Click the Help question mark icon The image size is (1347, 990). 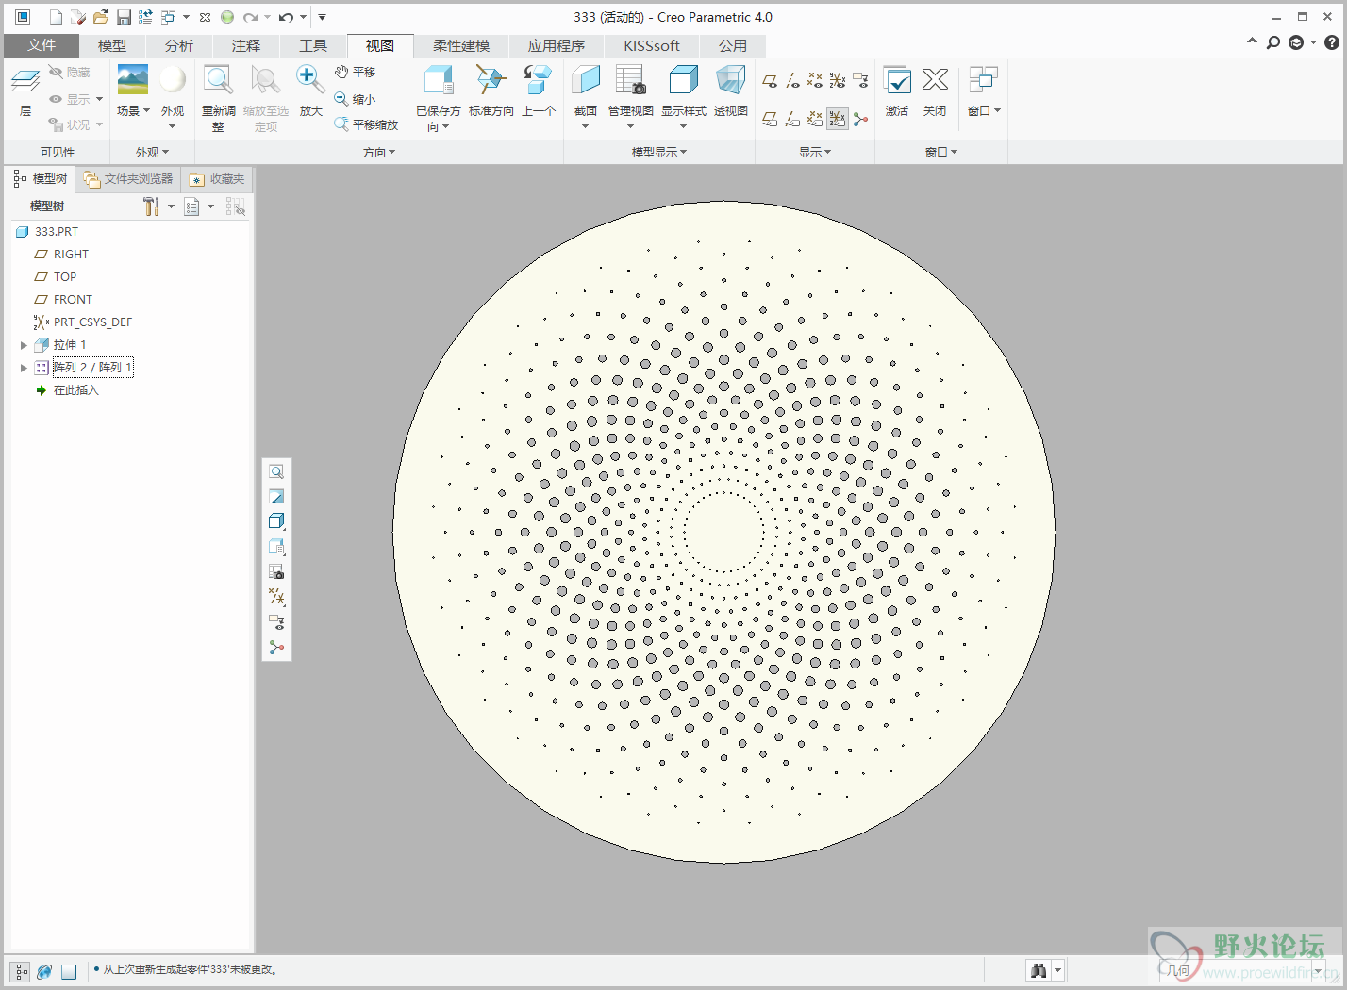(1331, 42)
